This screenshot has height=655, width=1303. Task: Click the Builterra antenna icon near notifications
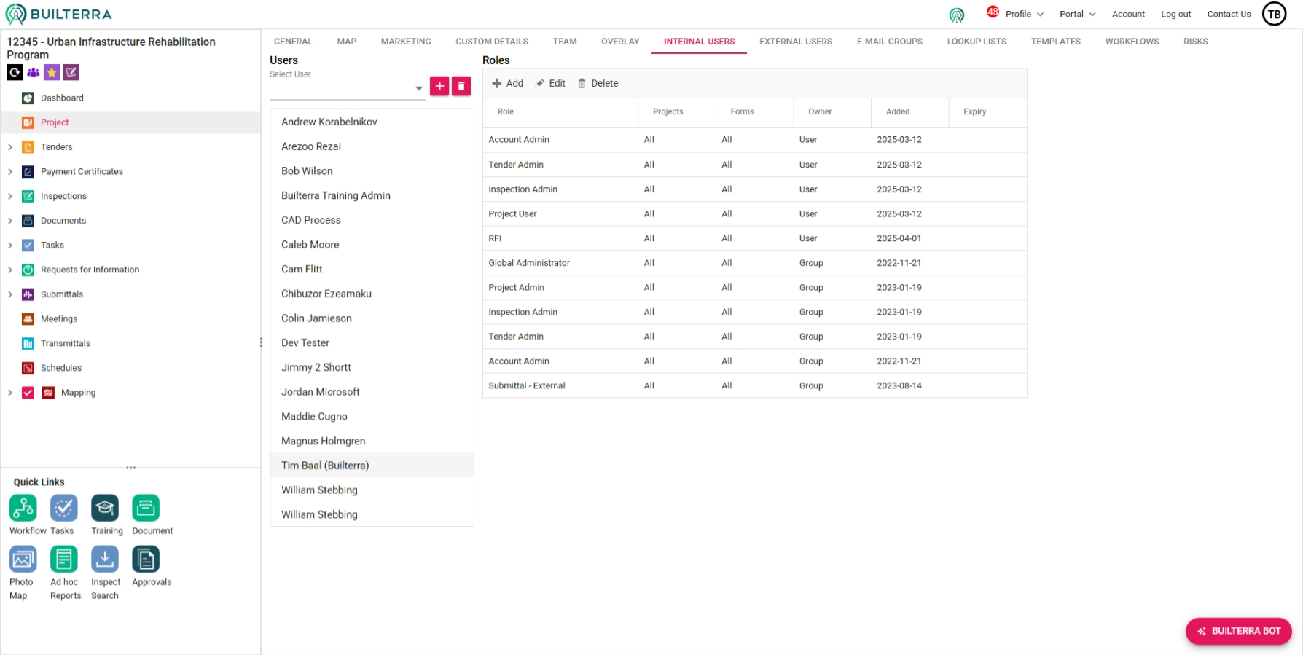[957, 15]
